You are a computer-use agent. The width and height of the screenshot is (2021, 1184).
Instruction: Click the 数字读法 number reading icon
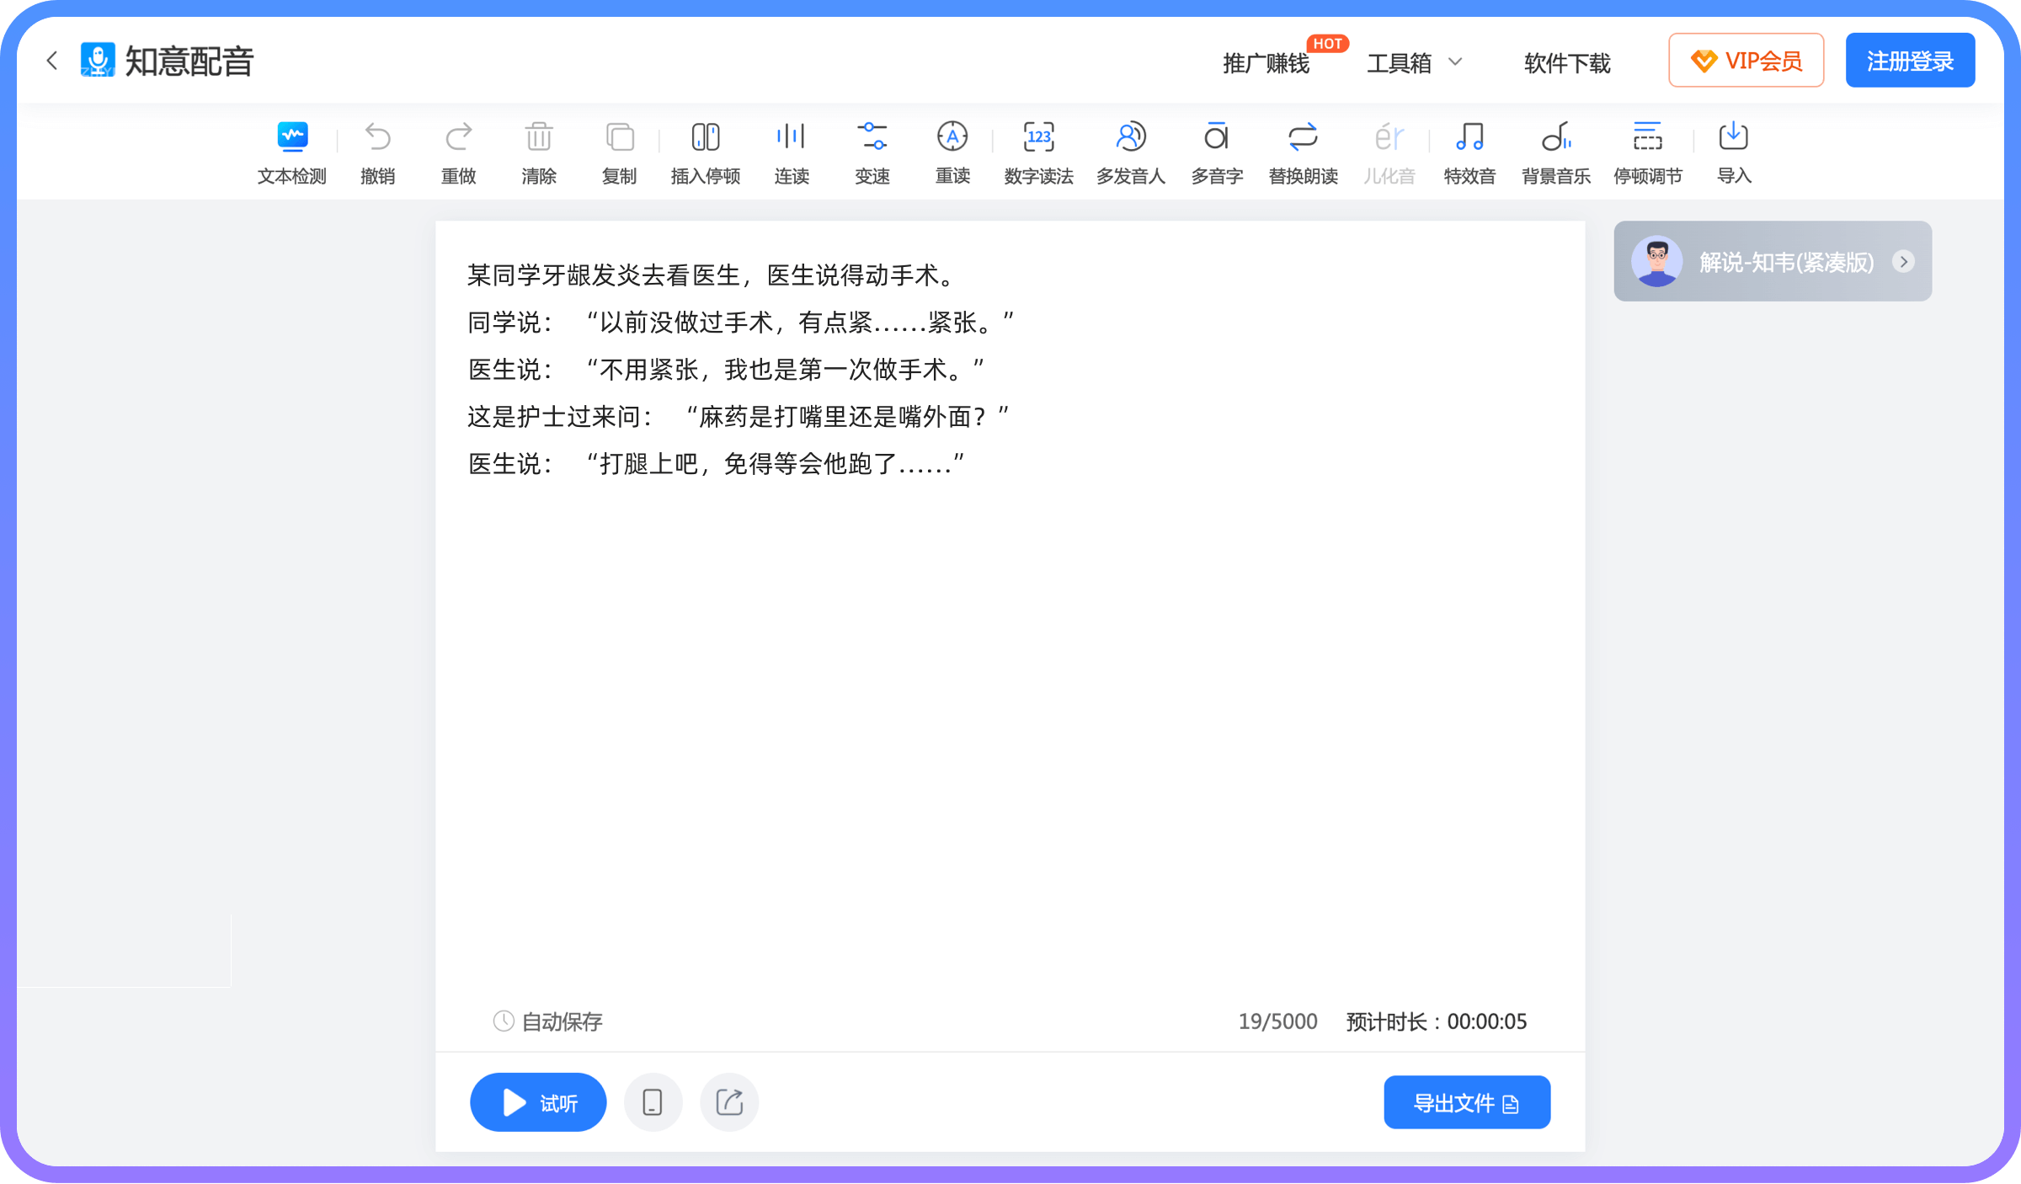click(x=1039, y=152)
